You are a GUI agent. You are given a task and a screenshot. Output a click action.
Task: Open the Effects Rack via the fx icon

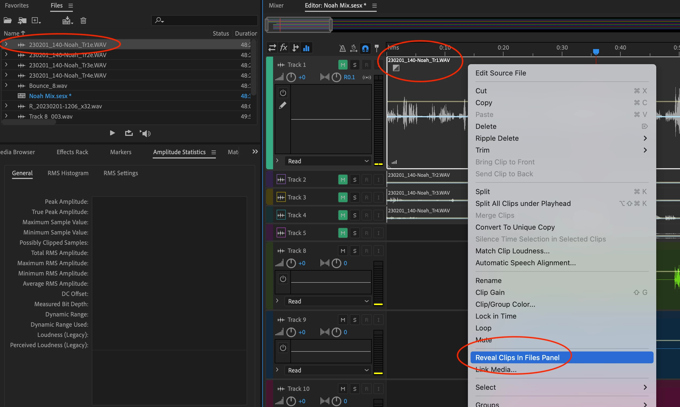pos(284,47)
